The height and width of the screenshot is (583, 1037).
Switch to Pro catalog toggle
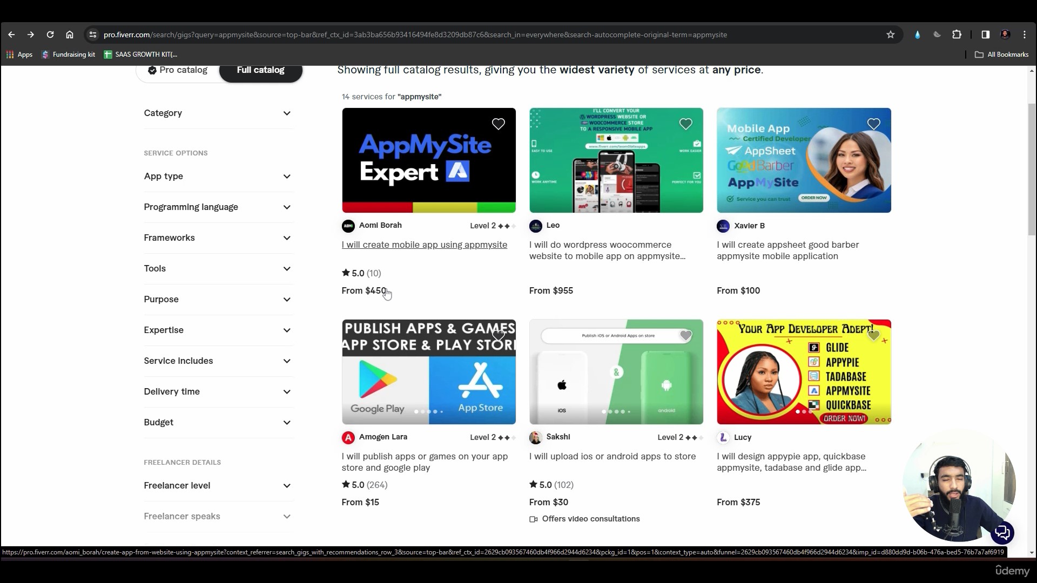click(178, 70)
